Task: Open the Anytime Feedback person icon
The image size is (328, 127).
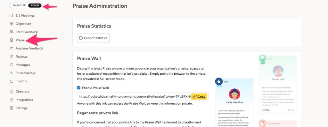Action: pyautogui.click(x=12, y=49)
